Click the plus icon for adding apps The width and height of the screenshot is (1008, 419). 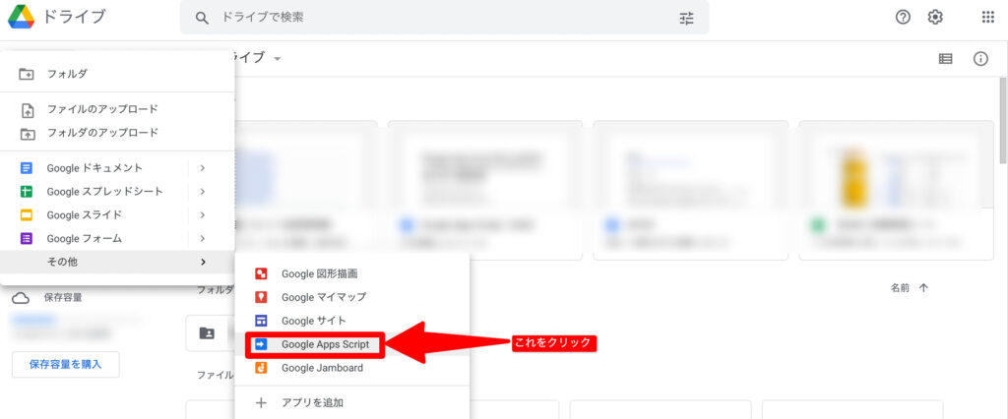(x=261, y=403)
